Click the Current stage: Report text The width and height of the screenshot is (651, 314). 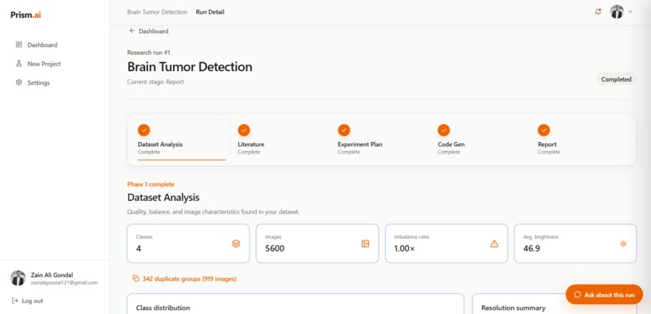[x=156, y=82]
